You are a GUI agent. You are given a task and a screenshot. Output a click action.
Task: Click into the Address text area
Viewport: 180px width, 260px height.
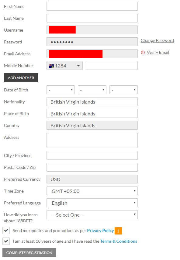(92, 140)
